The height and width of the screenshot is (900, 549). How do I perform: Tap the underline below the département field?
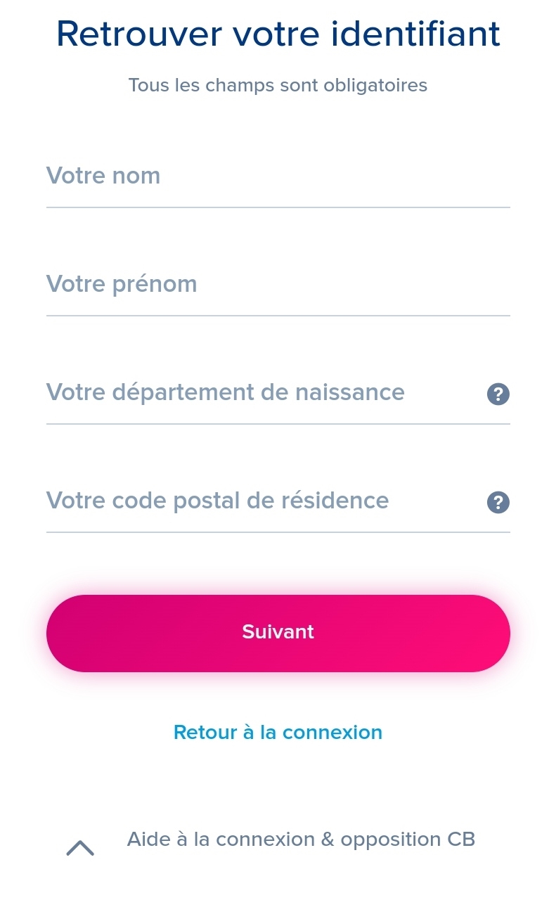click(278, 424)
